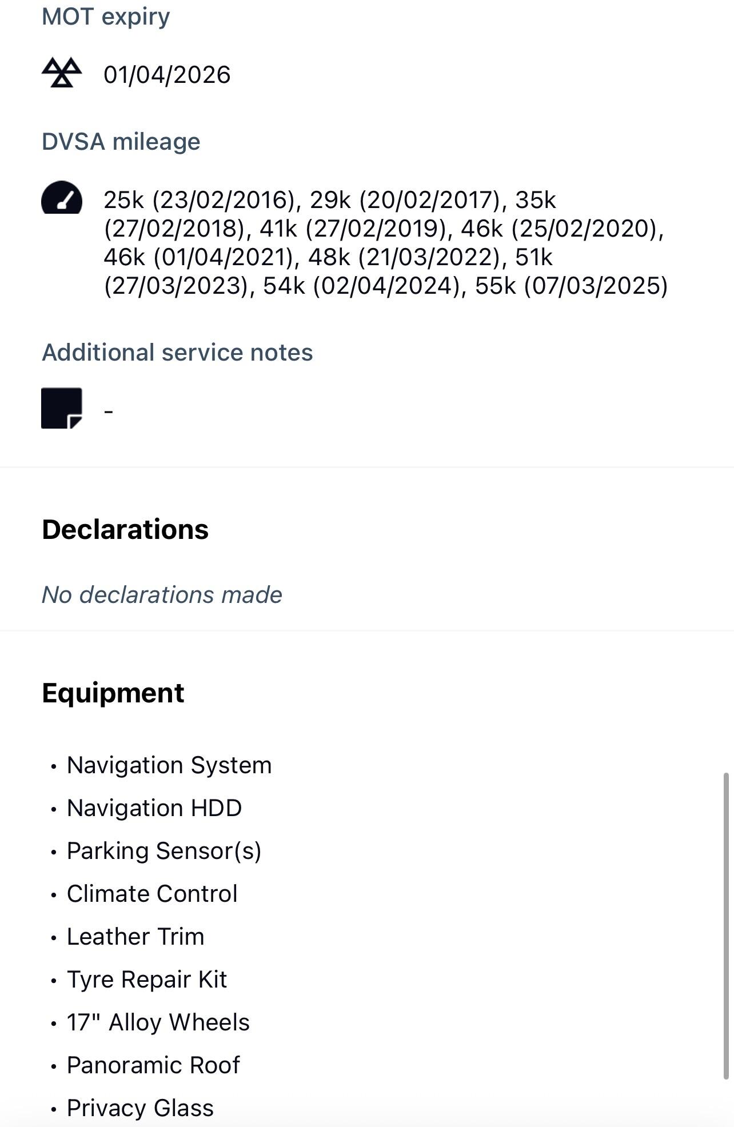Click the service notes sticky-note icon
Image resolution: width=734 pixels, height=1127 pixels.
coord(62,408)
